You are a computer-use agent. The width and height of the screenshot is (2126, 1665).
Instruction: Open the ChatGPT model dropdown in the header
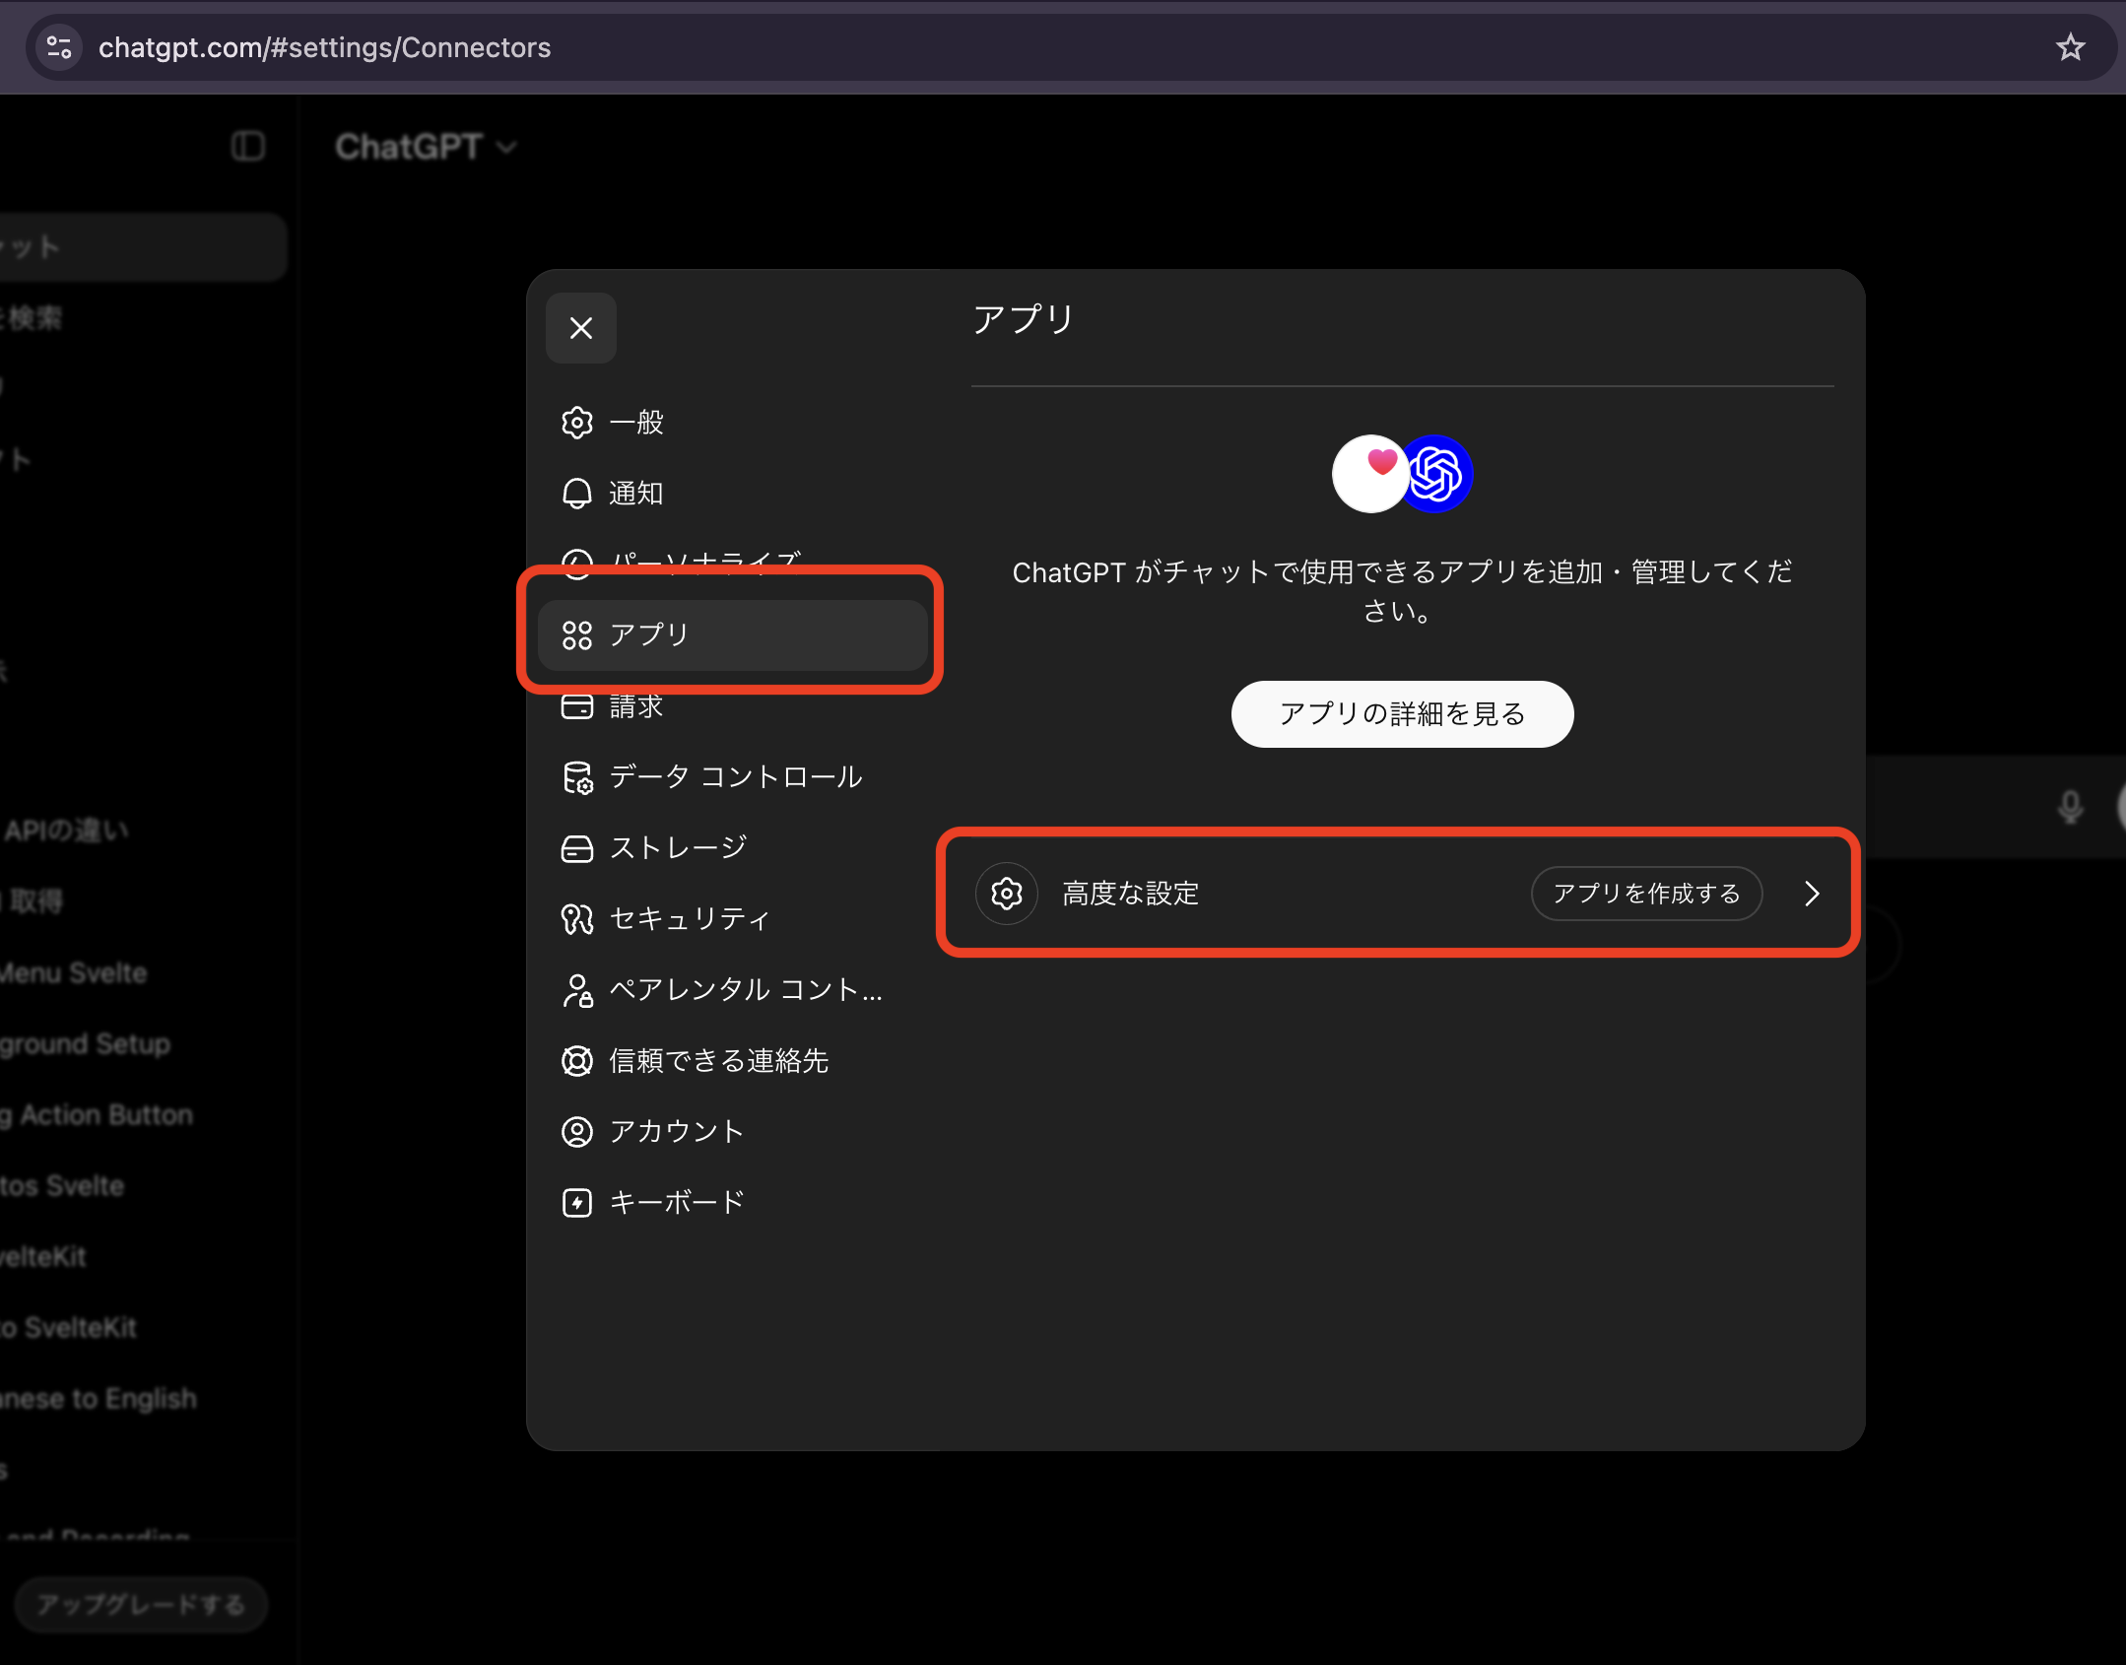pos(426,147)
